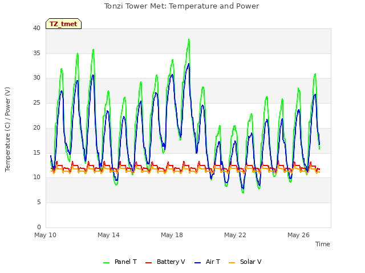This screenshot has height=273, width=365.
Task: Click the 20 y-axis tick label
Action: tap(36, 127)
